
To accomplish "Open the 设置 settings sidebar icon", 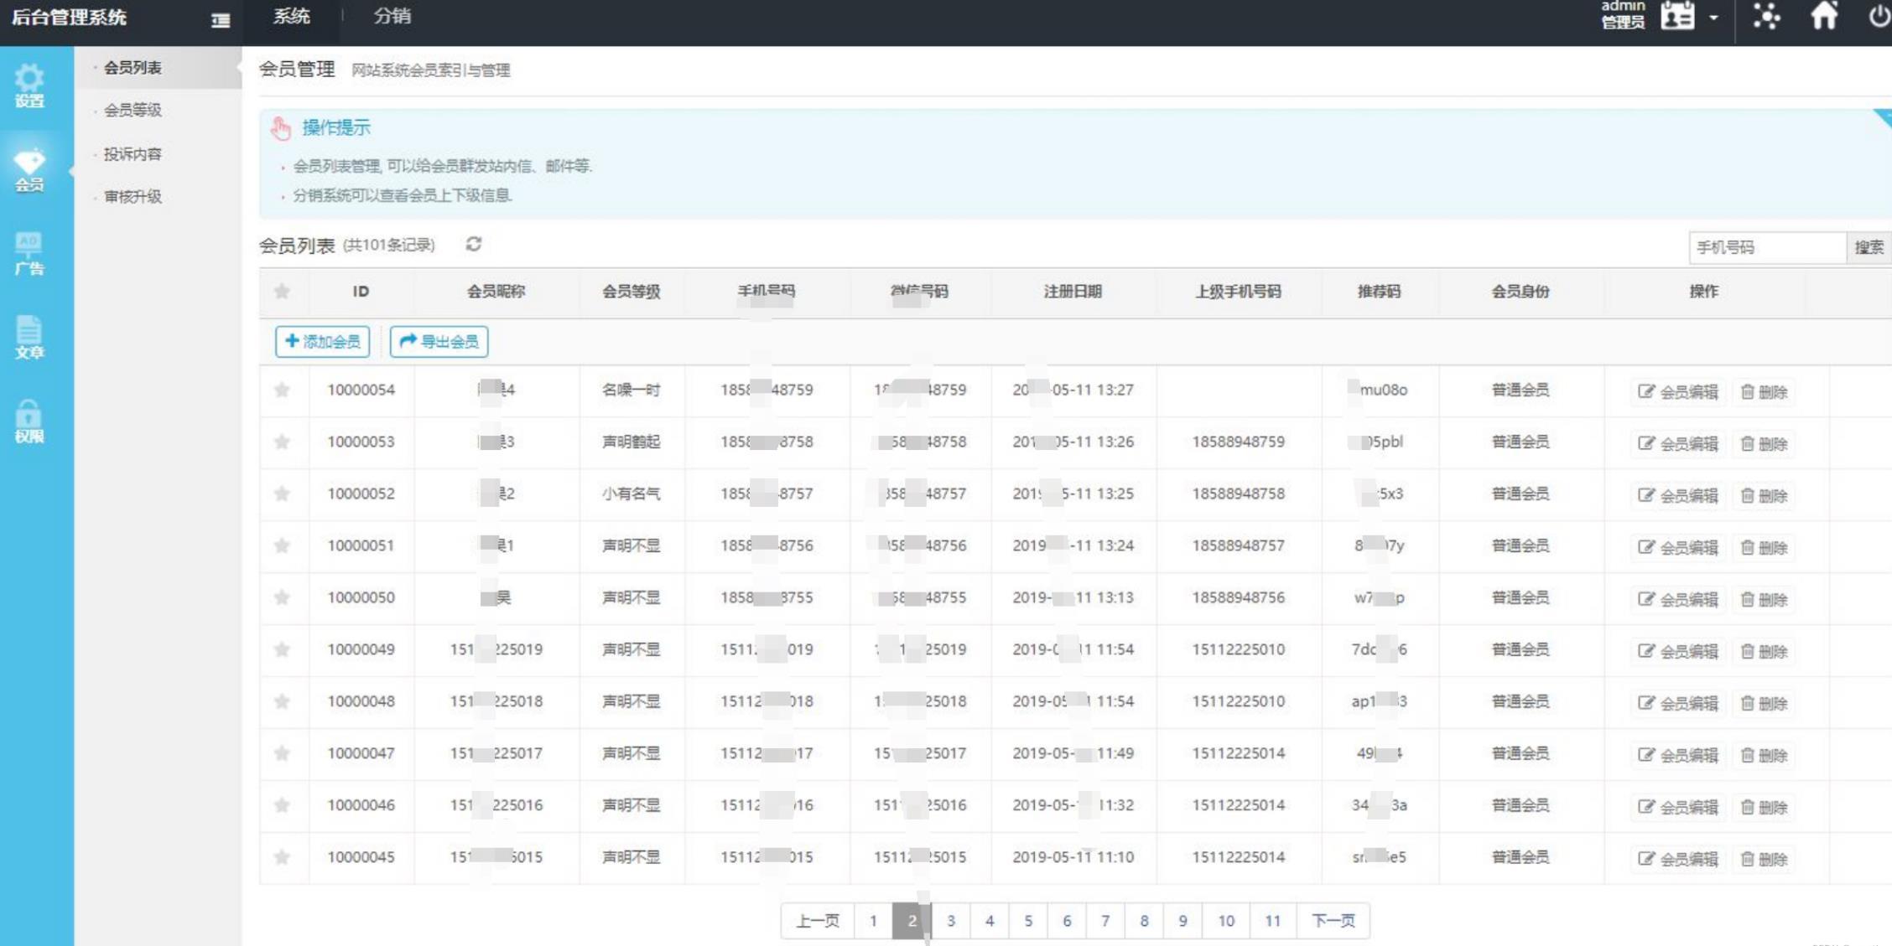I will point(29,86).
